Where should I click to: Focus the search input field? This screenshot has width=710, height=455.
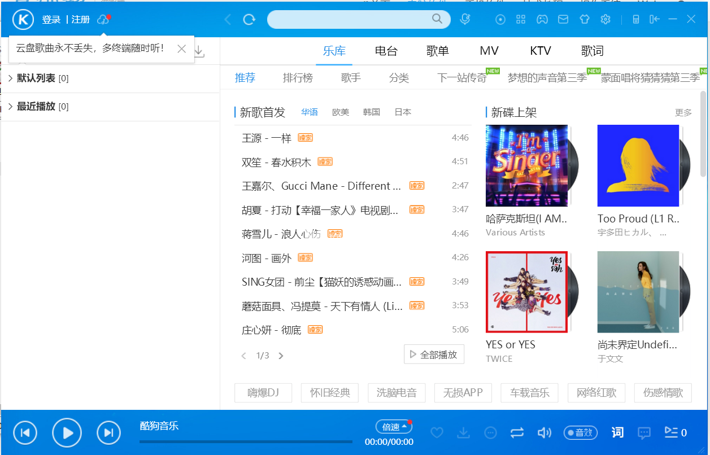point(349,19)
